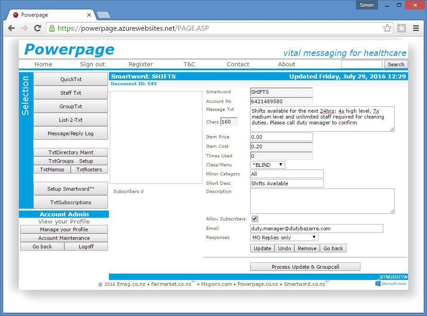Go to the Register page
Screen dimensions: 427x316
point(140,64)
